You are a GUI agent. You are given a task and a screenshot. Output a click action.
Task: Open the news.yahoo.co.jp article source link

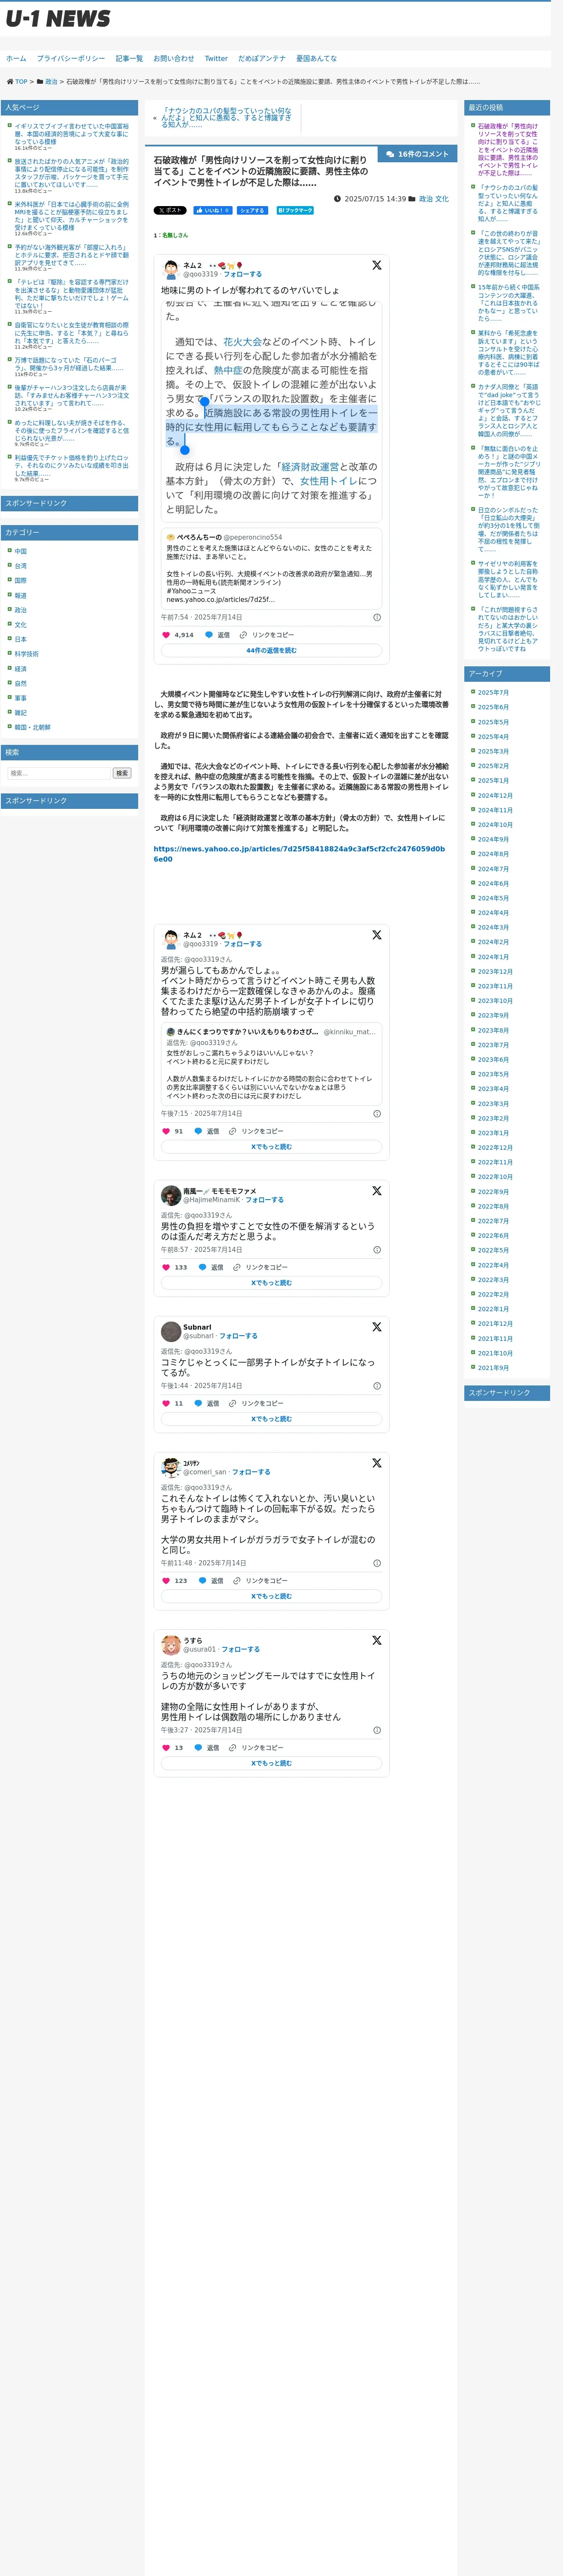coord(299,854)
